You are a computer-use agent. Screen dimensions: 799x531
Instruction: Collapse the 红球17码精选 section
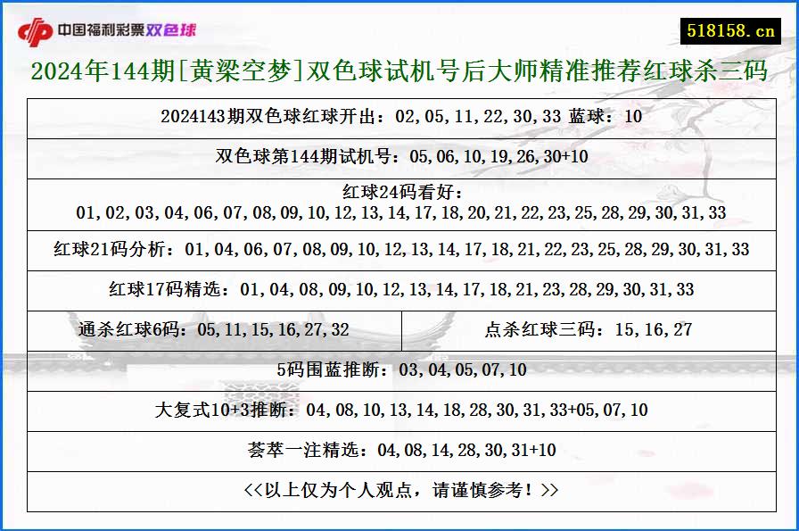pos(399,289)
